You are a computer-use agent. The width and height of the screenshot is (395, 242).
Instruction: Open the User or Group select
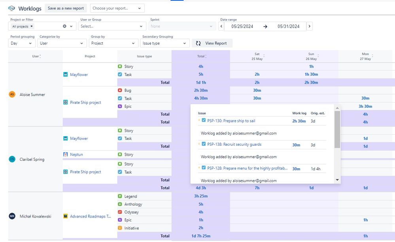point(112,26)
